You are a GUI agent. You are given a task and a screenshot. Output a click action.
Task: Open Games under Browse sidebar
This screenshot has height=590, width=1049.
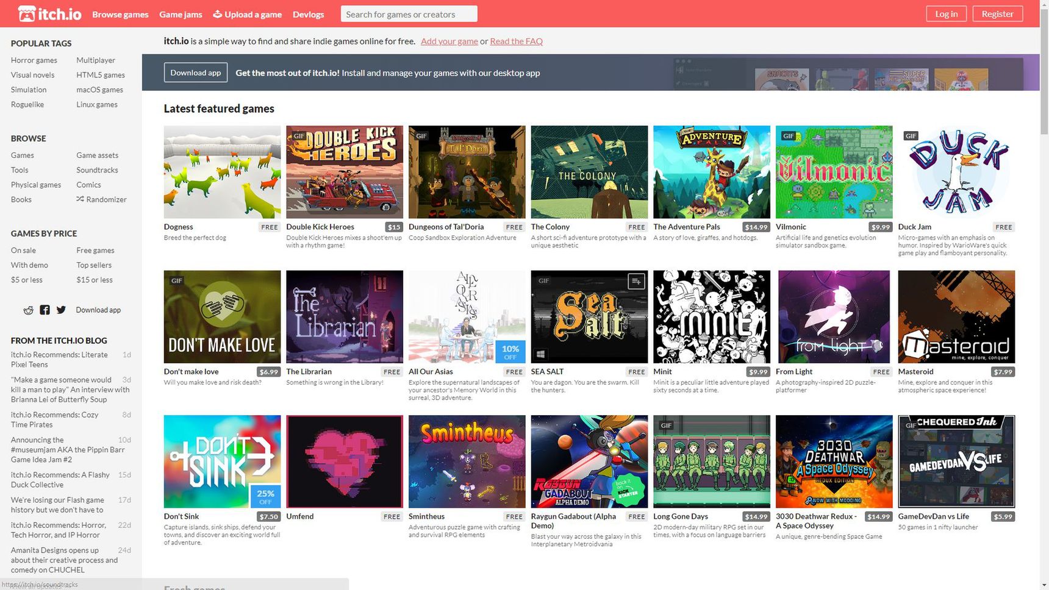point(23,155)
